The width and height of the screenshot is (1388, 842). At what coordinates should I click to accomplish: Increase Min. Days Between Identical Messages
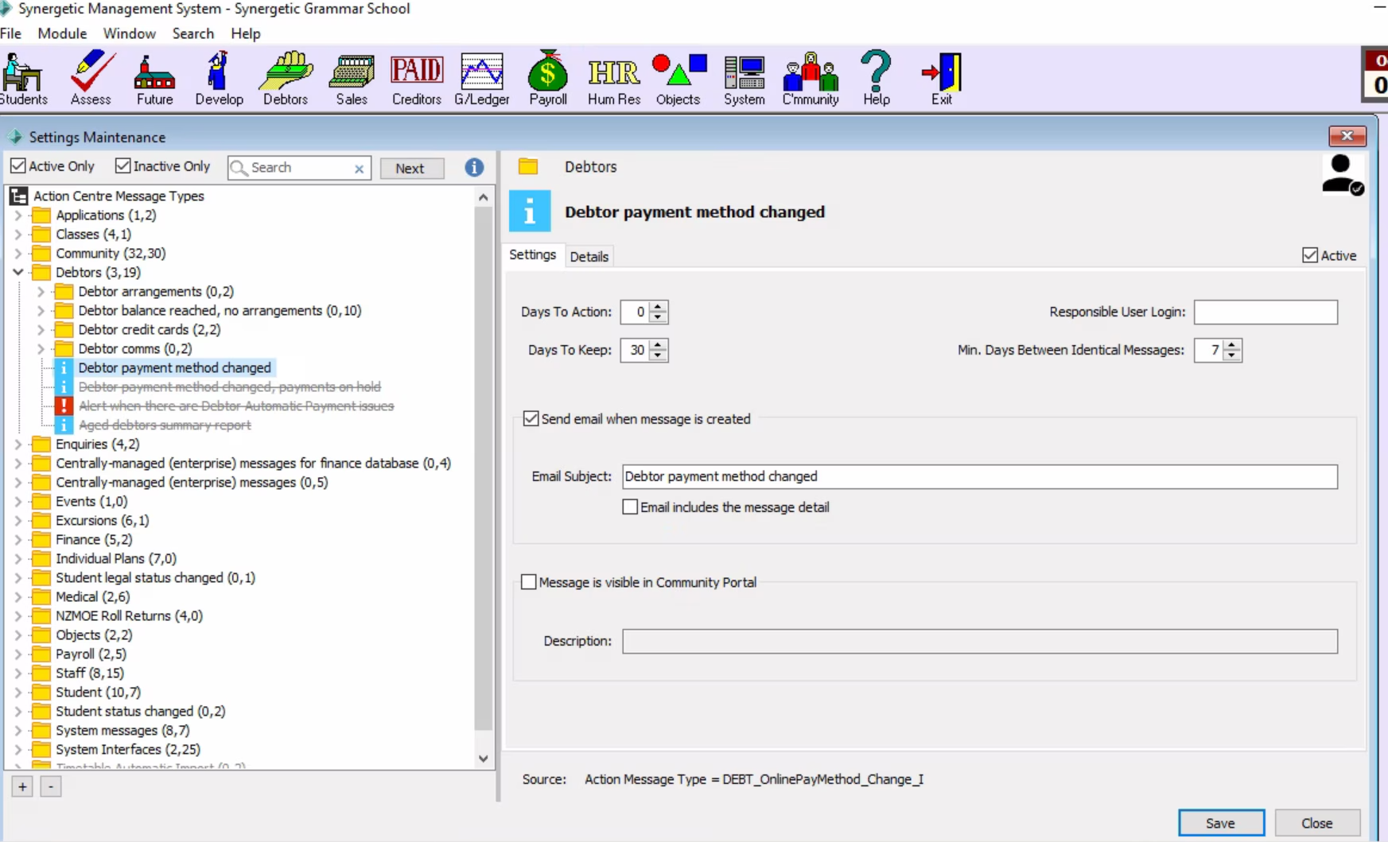[x=1232, y=344]
